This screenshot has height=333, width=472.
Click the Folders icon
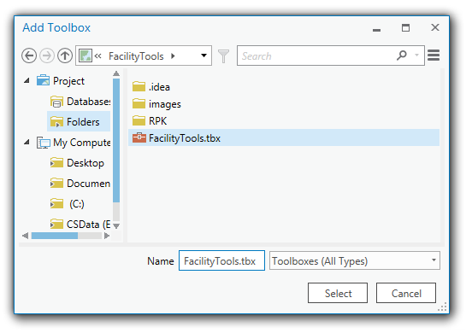coord(56,122)
